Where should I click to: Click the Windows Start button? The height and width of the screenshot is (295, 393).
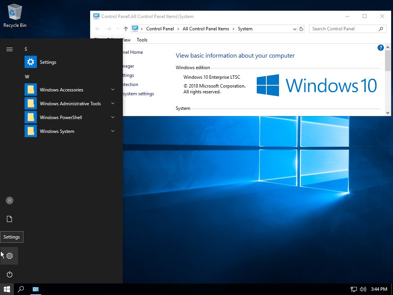[7, 289]
